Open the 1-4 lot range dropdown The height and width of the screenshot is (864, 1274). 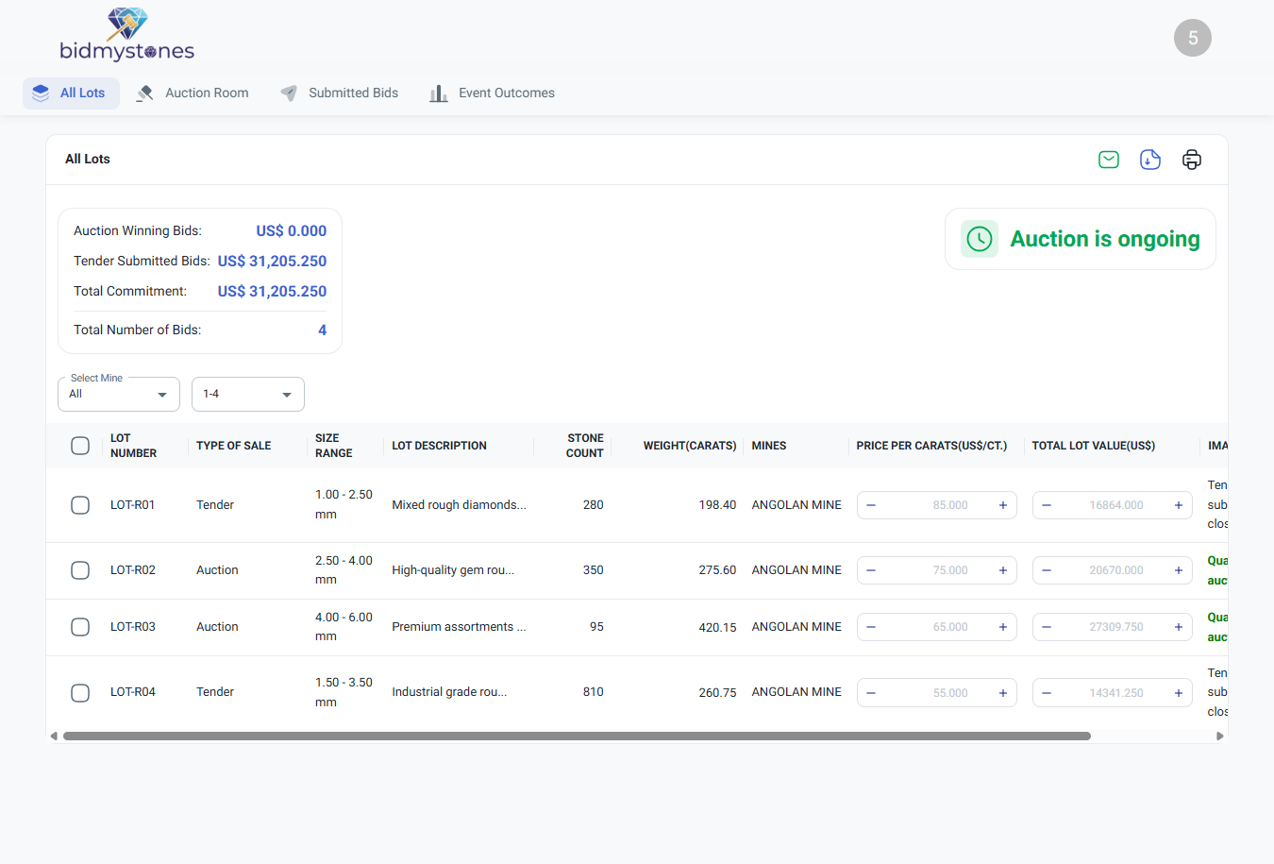tap(248, 394)
